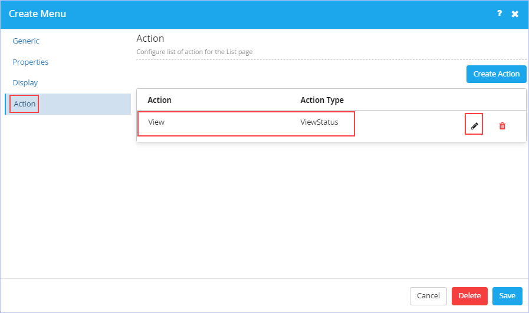This screenshot has width=529, height=313.
Task: Click the 'Configure list of action' description
Action: 195,52
